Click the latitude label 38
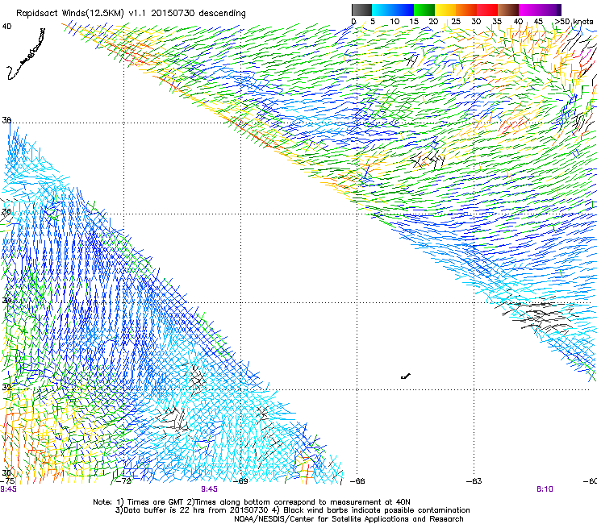The image size is (597, 524). (x=6, y=120)
